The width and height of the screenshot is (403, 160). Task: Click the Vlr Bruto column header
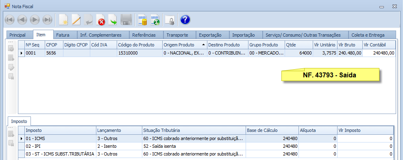tap(350, 45)
